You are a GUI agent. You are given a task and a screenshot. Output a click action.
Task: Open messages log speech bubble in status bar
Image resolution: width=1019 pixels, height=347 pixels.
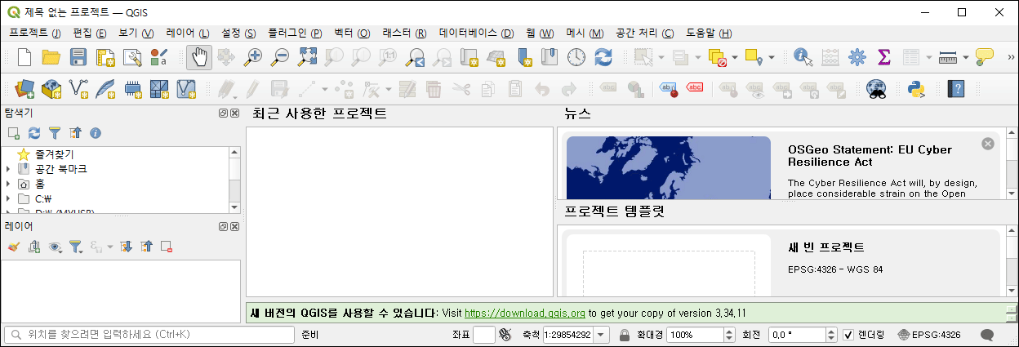pyautogui.click(x=986, y=335)
